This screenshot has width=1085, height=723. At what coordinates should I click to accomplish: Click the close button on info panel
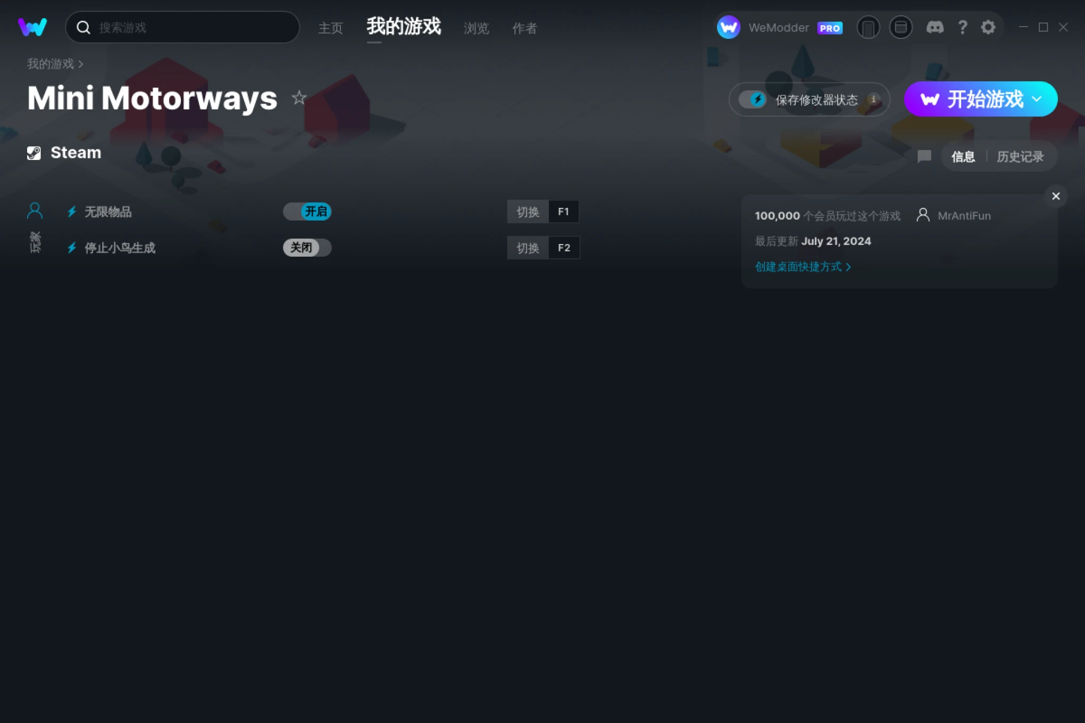pos(1056,196)
